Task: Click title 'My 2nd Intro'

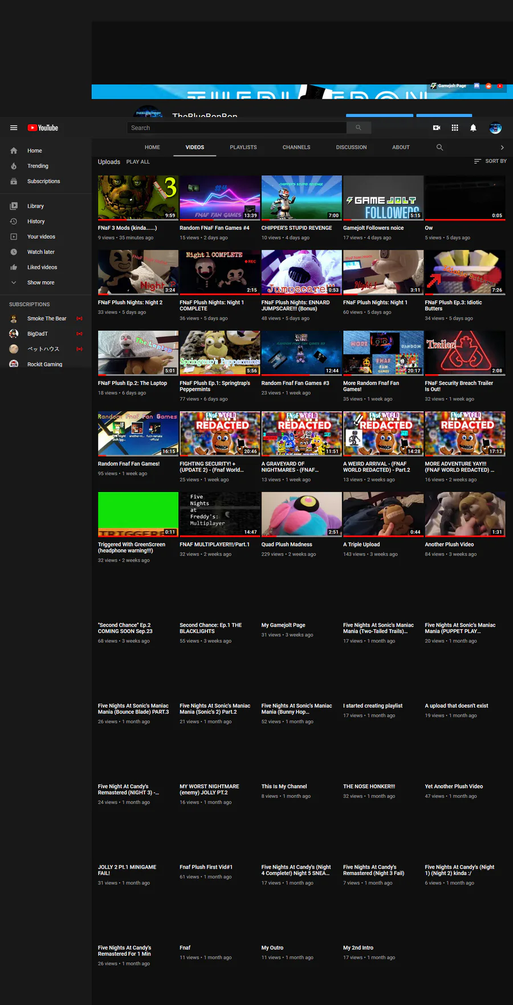Action: point(358,948)
